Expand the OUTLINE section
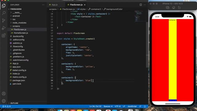 click(14, 103)
